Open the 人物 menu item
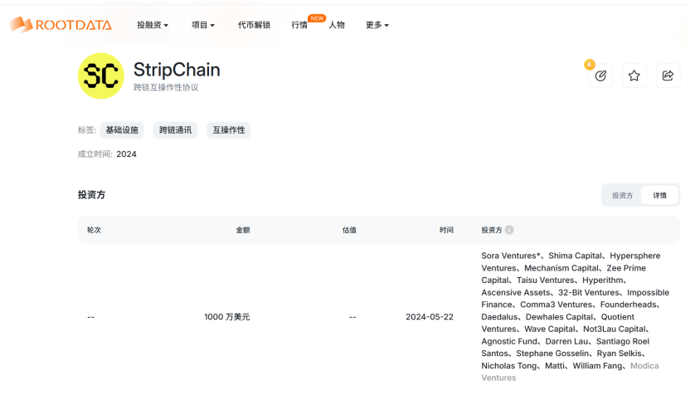690x405 pixels. (x=337, y=25)
